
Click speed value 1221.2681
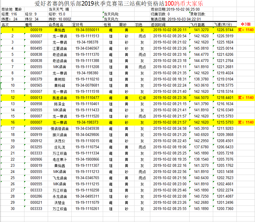pyautogui.click(x=225, y=67)
